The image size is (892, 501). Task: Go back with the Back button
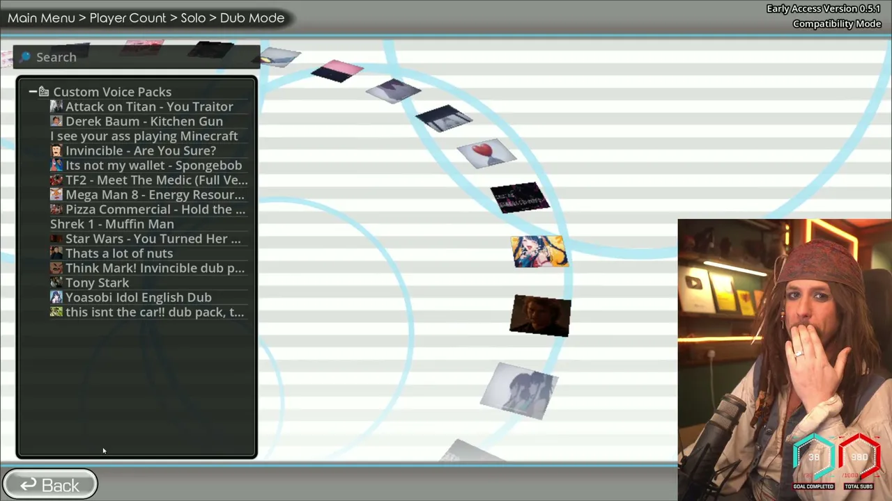click(49, 485)
